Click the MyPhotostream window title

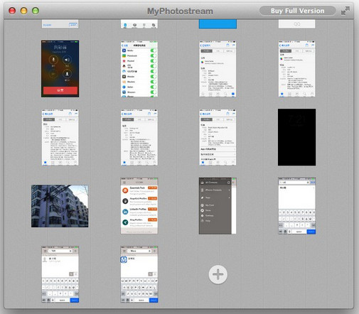click(x=180, y=11)
